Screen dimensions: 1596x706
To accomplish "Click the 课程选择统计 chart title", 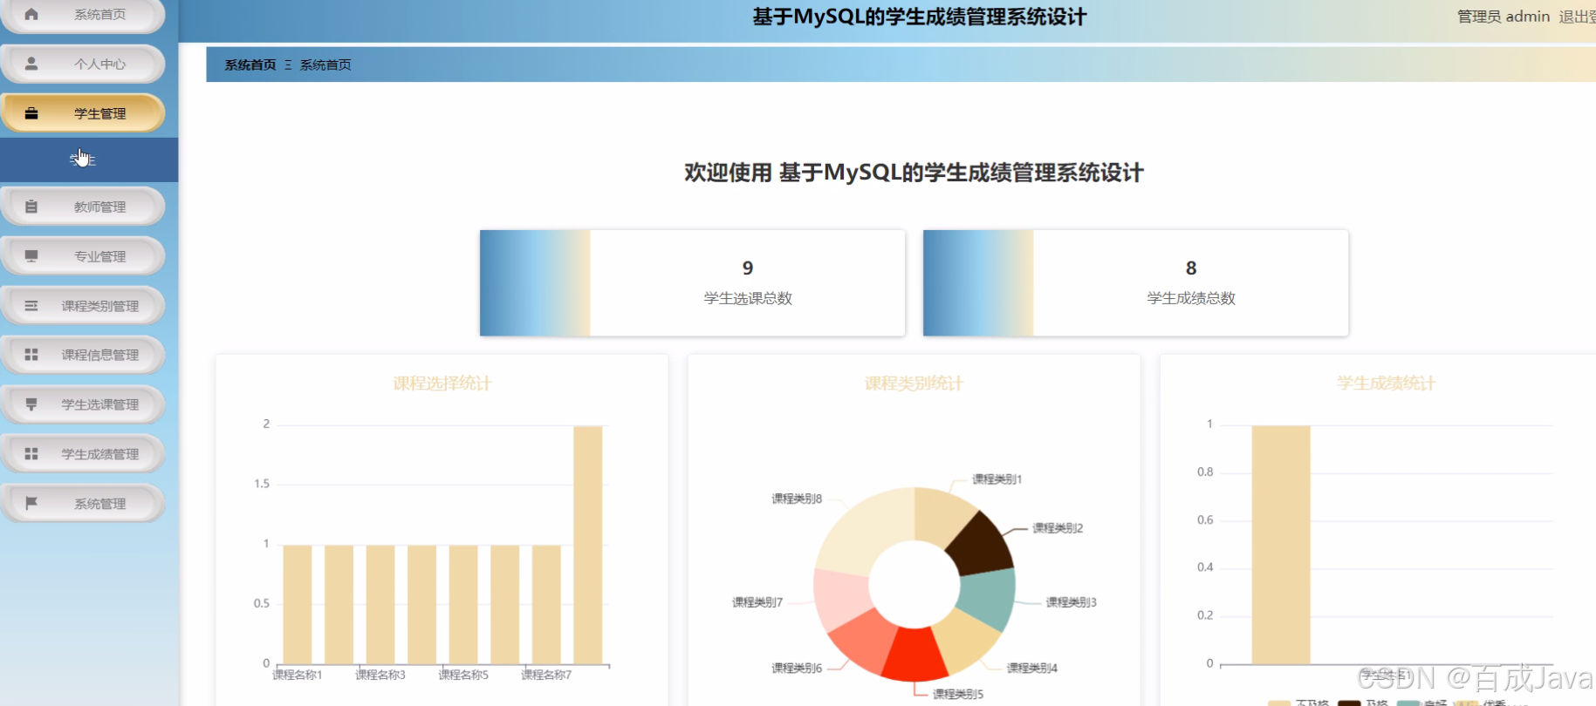I will point(442,384).
